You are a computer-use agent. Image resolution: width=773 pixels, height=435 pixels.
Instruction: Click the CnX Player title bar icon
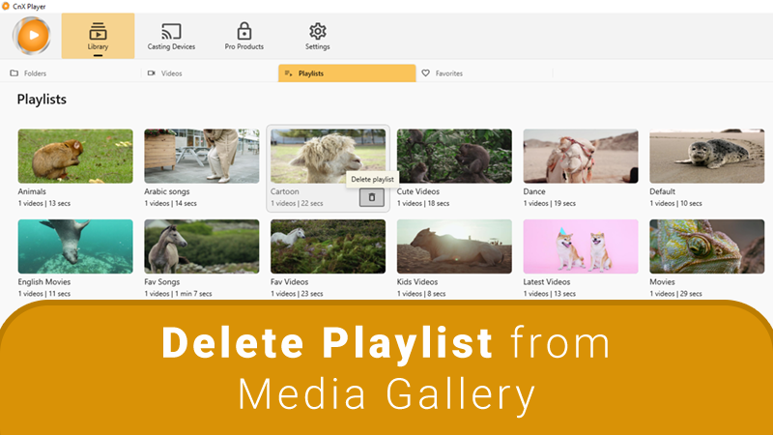(6, 7)
